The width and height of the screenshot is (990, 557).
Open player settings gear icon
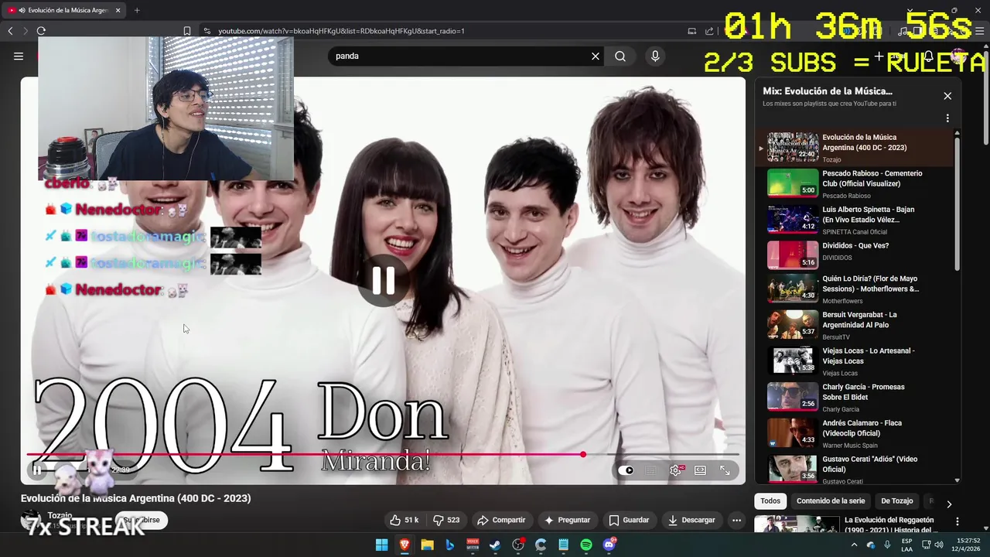pos(675,470)
